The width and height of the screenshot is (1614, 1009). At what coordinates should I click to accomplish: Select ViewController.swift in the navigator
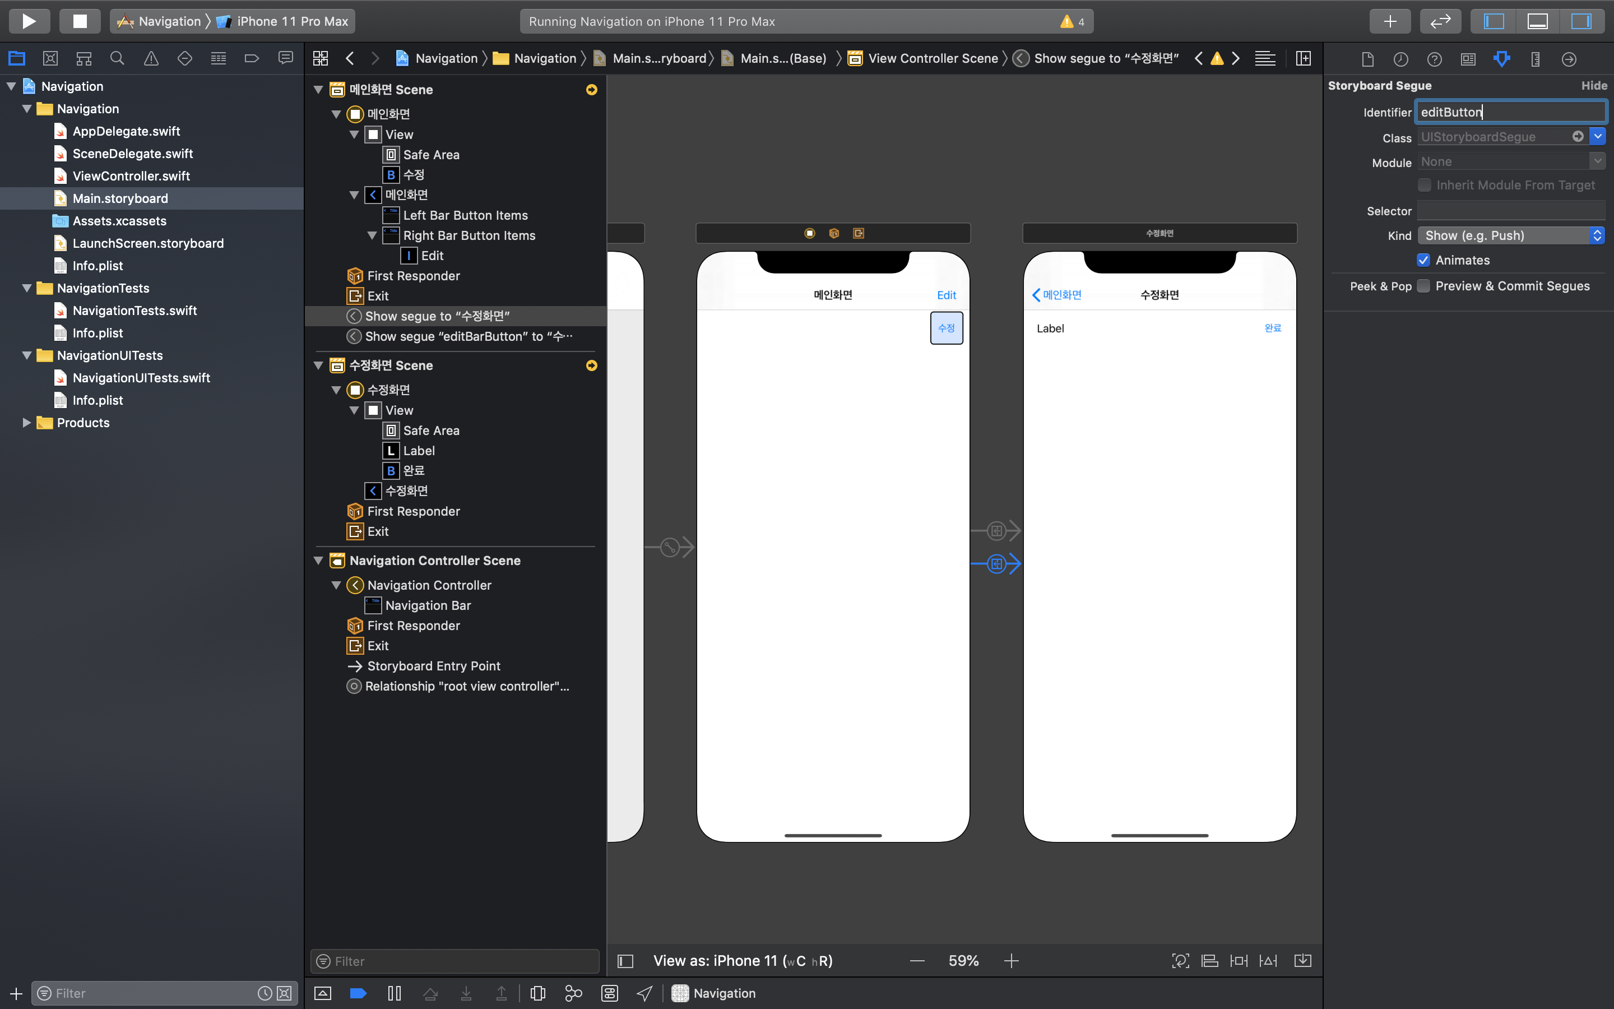(131, 176)
